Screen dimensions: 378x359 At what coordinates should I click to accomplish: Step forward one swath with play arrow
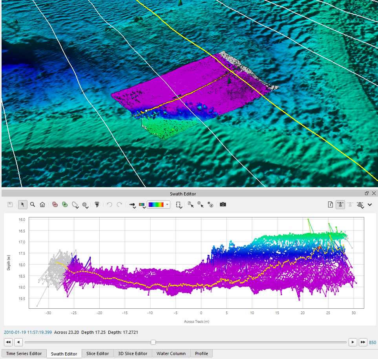353,342
